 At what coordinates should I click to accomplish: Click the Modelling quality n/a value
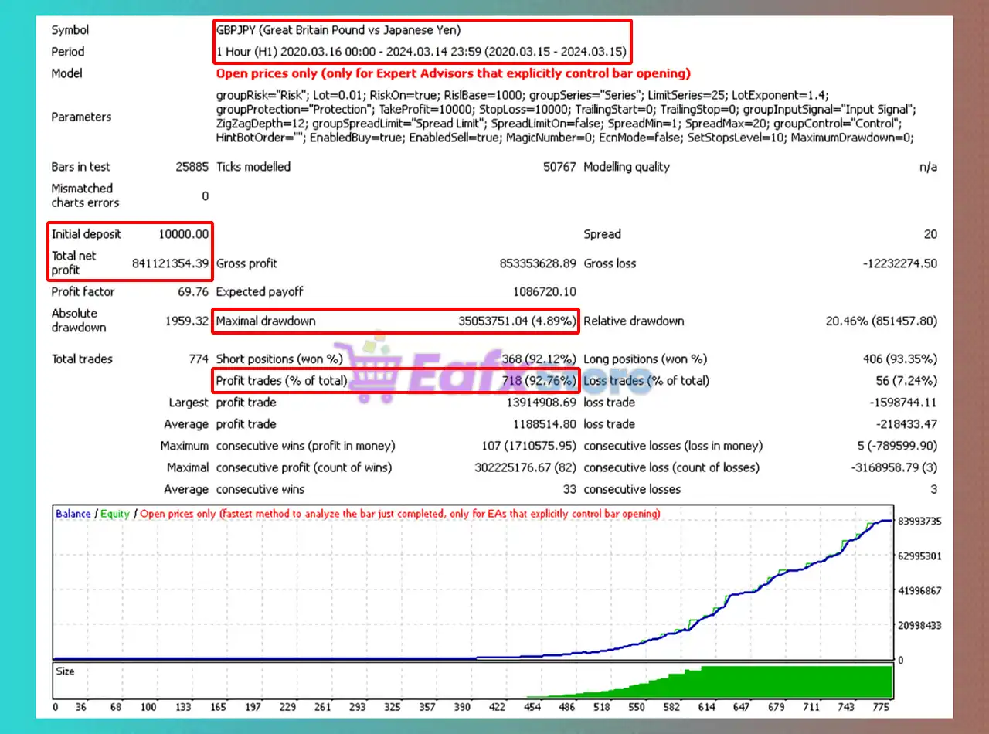pyautogui.click(x=928, y=167)
